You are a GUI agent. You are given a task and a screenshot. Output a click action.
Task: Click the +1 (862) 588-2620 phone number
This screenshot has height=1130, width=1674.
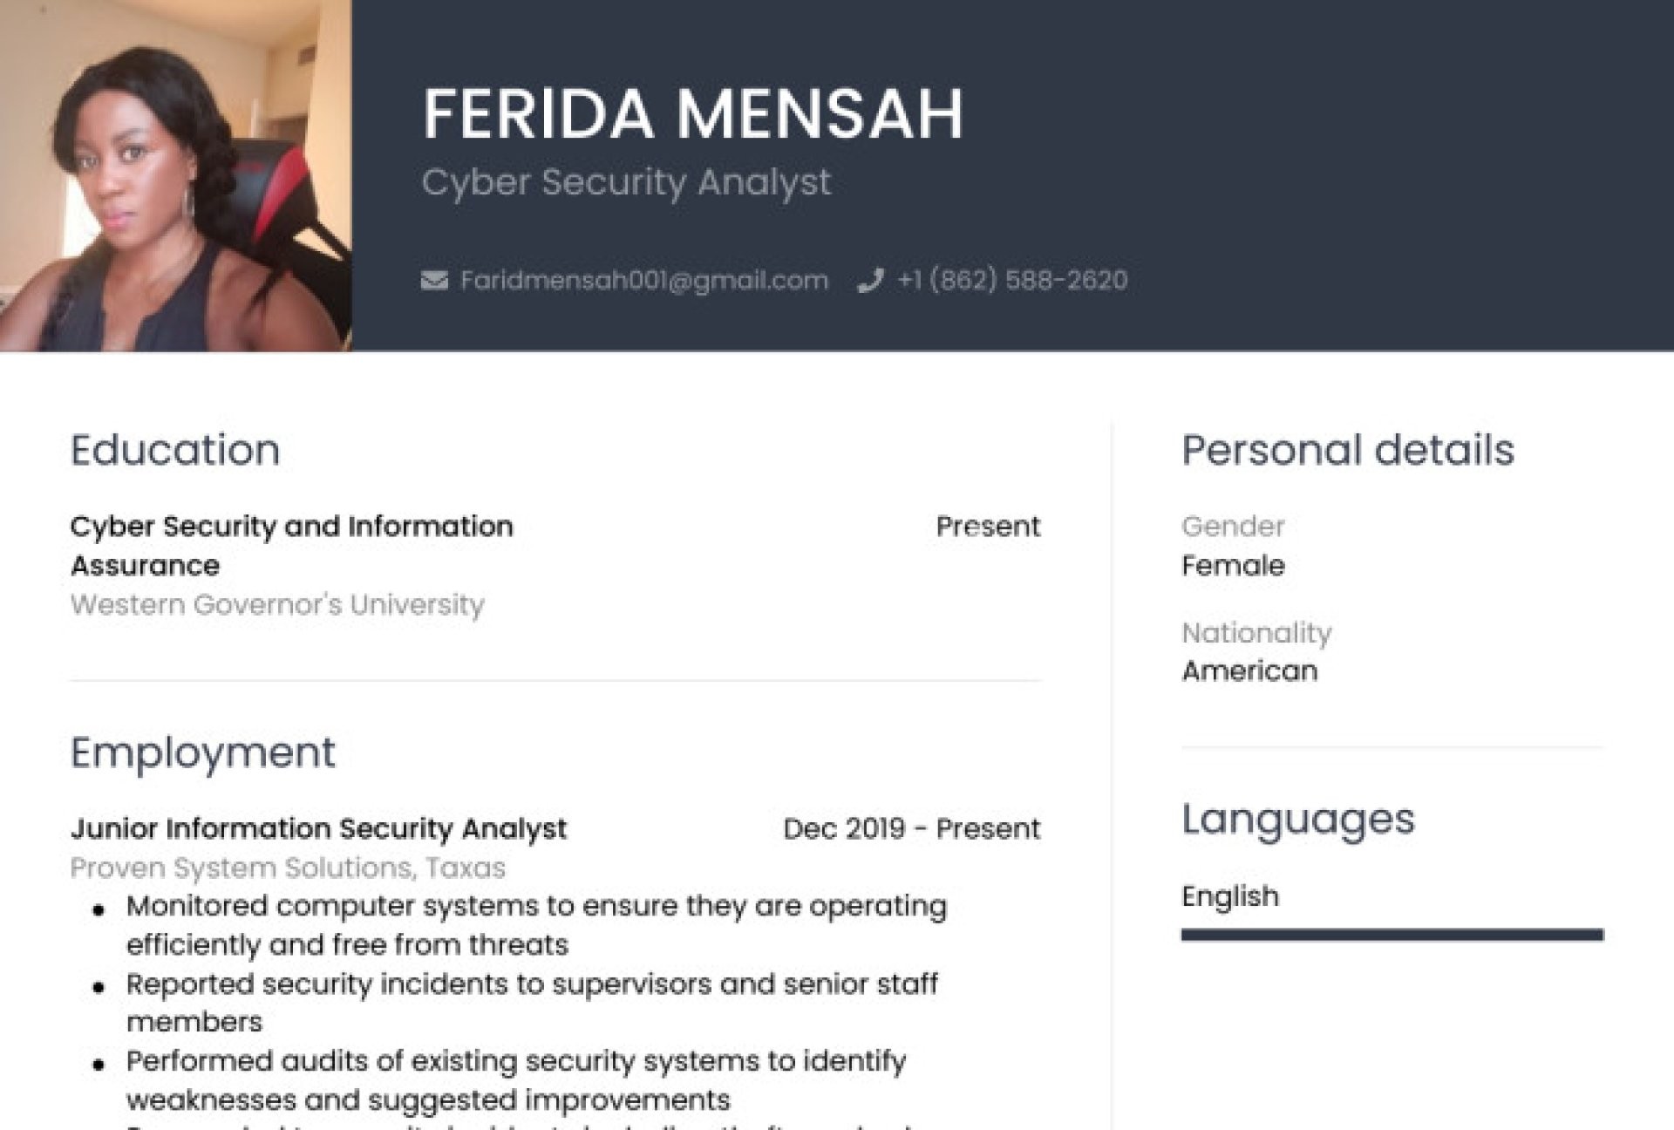tap(1012, 280)
